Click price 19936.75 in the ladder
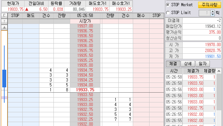The image size is (223, 126). coord(85,31)
